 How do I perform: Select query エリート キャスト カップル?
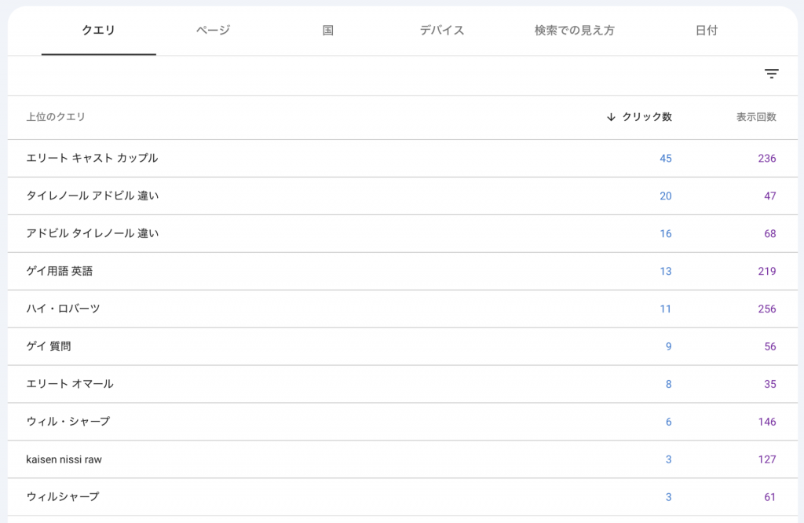92,158
